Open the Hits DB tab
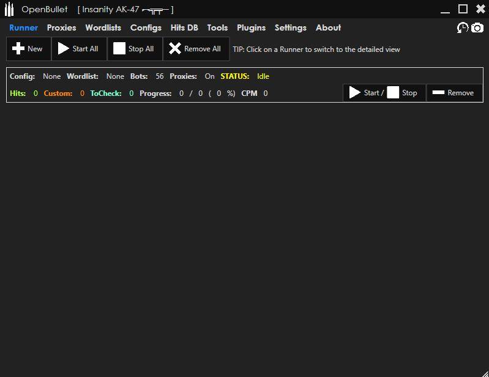Viewport: 489px width, 377px height. point(184,27)
